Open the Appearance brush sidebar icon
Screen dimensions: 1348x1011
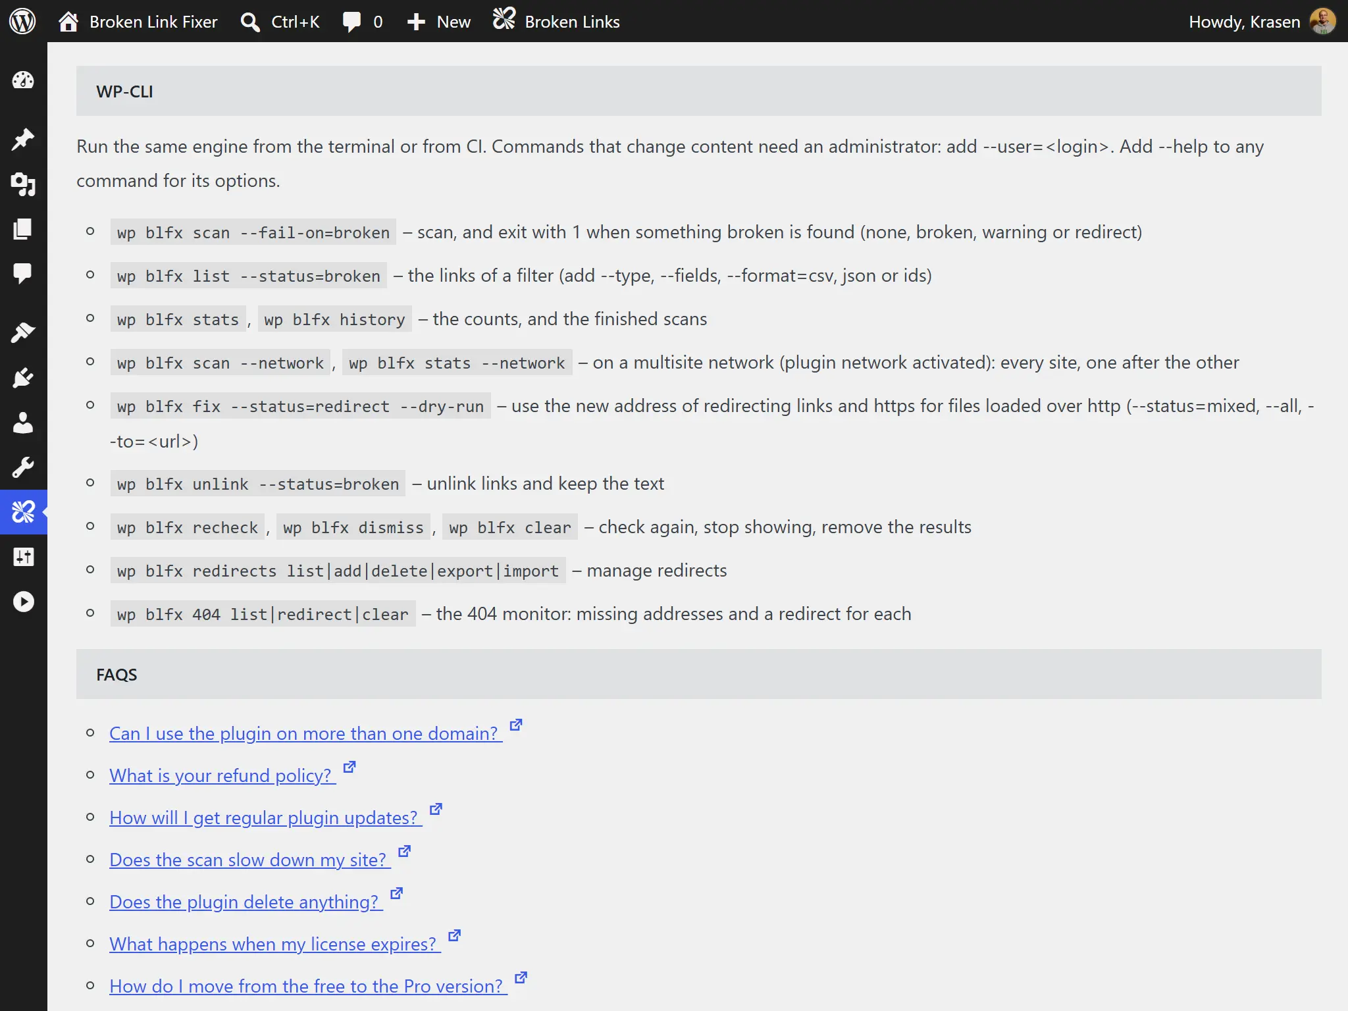pos(23,332)
